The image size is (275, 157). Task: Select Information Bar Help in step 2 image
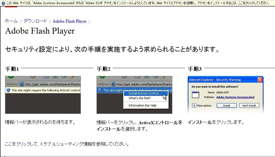pos(143,105)
